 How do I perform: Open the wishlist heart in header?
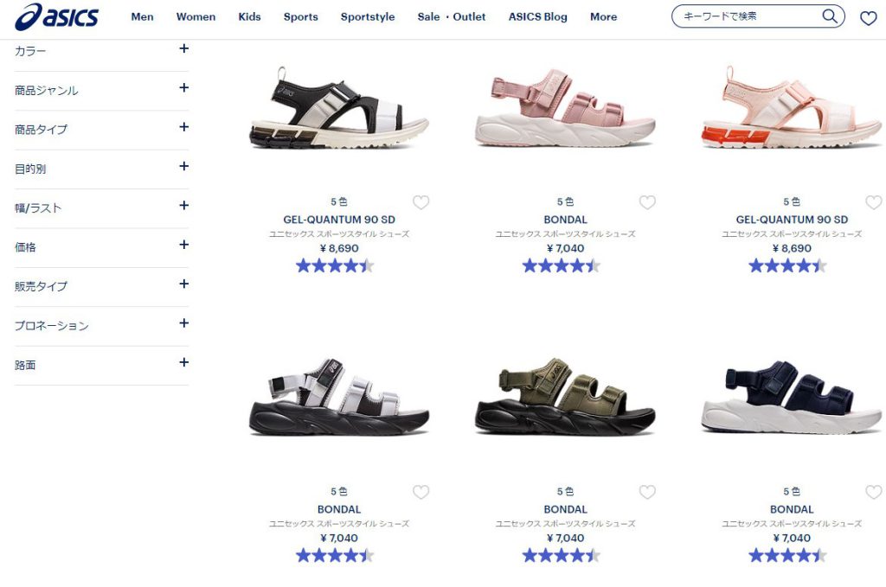pyautogui.click(x=869, y=19)
